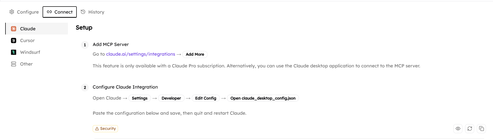Open the History tab
Viewport: 493px width, 139px height.
(93, 12)
